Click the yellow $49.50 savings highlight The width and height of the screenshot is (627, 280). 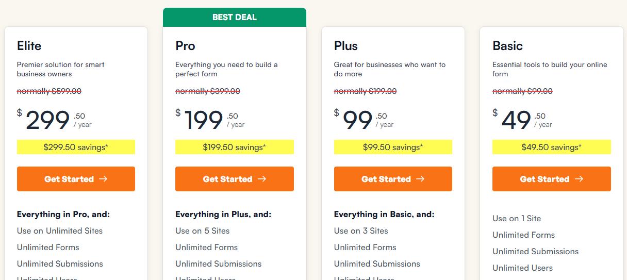pos(552,147)
